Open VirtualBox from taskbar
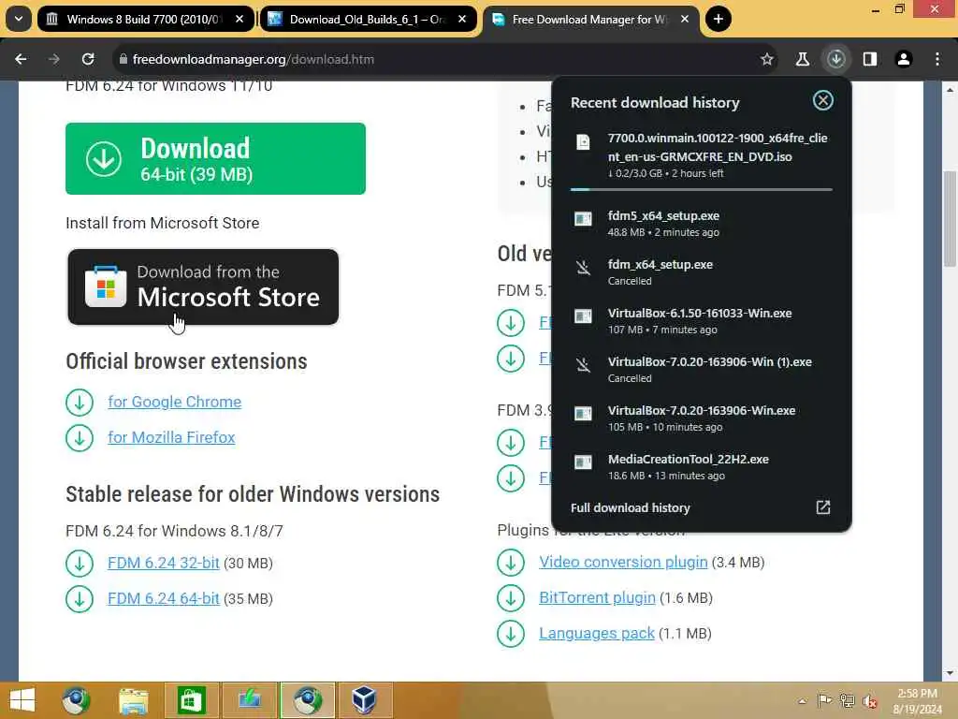This screenshot has width=958, height=719. point(364,700)
